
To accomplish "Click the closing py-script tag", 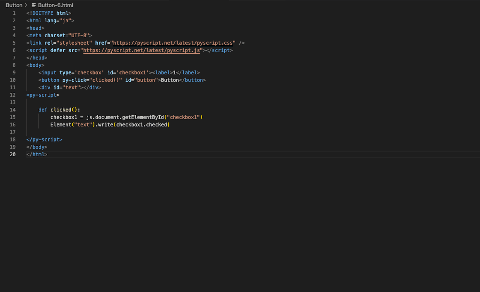I will (x=44, y=139).
